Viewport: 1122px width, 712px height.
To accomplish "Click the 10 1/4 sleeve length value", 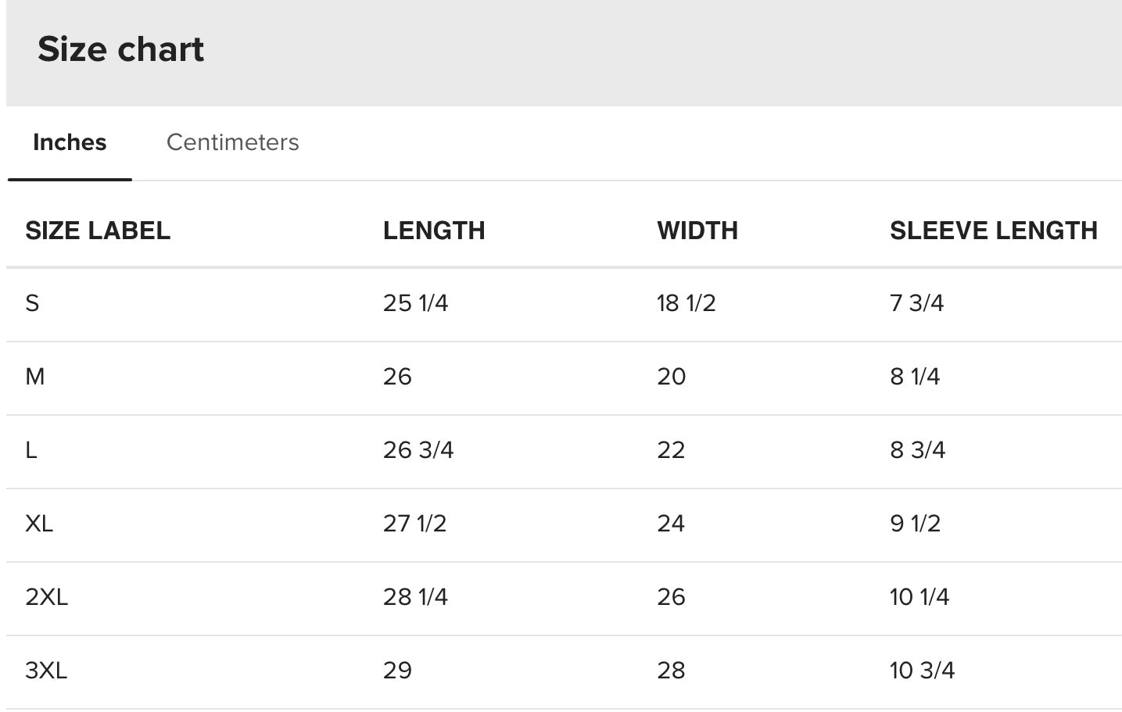I will click(x=919, y=597).
